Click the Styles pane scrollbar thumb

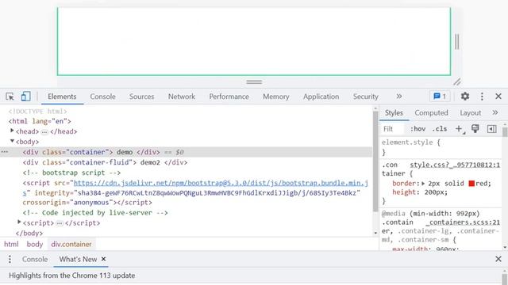tap(505, 132)
